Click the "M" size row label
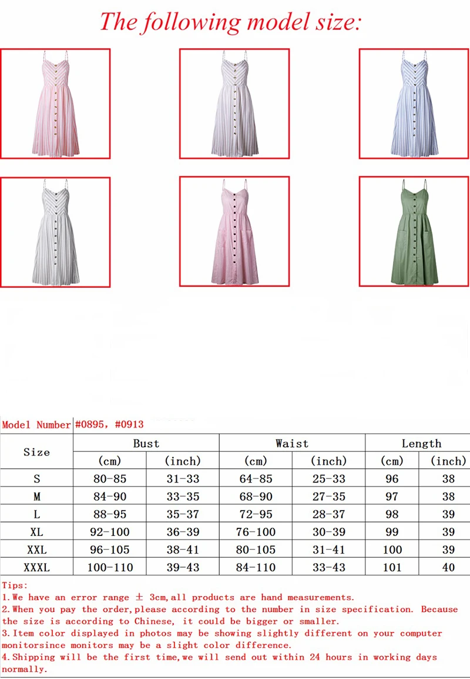 pos(37,497)
